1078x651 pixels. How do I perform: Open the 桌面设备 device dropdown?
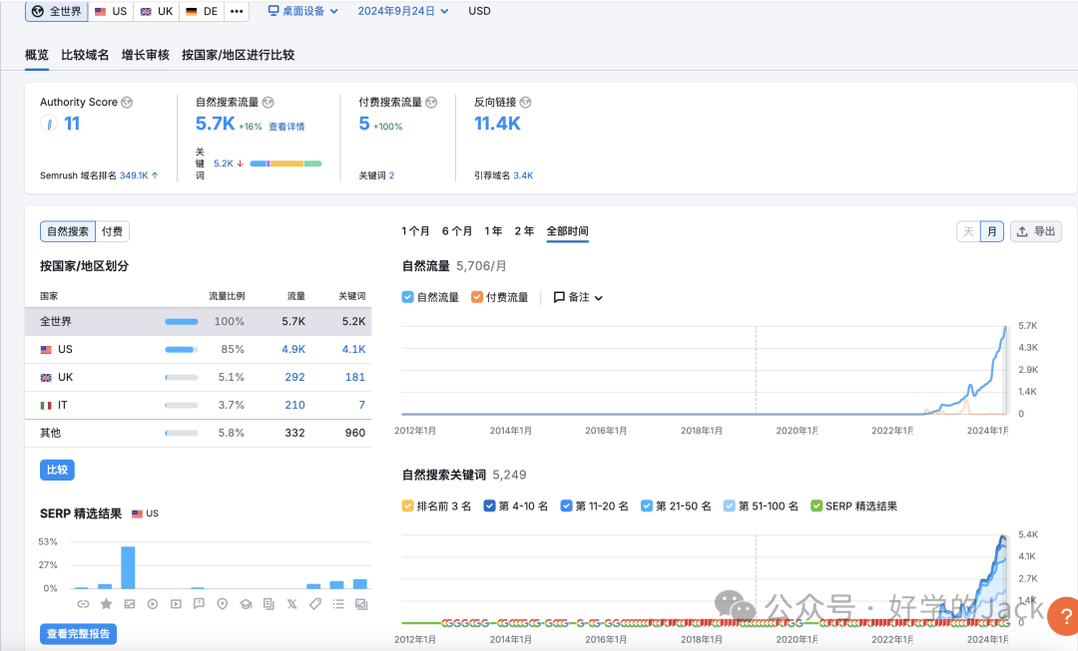[301, 11]
